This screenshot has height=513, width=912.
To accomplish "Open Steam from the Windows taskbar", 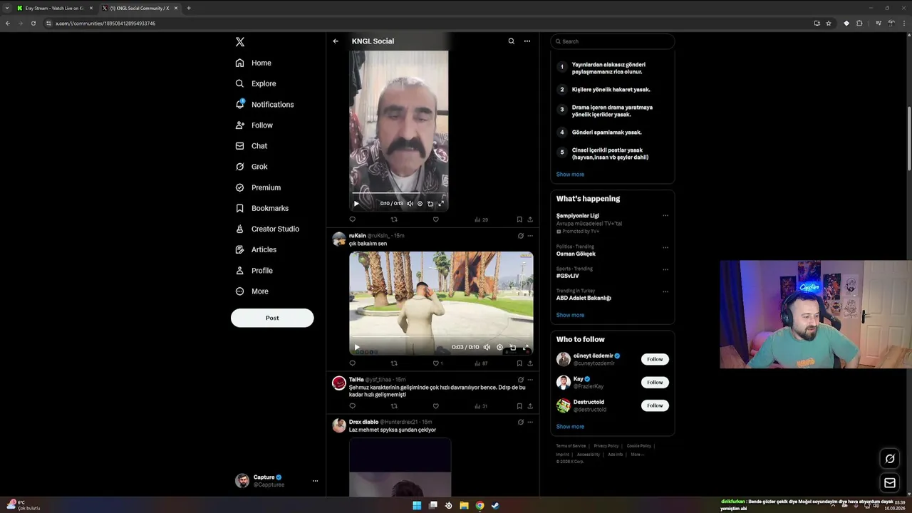I will pyautogui.click(x=495, y=506).
